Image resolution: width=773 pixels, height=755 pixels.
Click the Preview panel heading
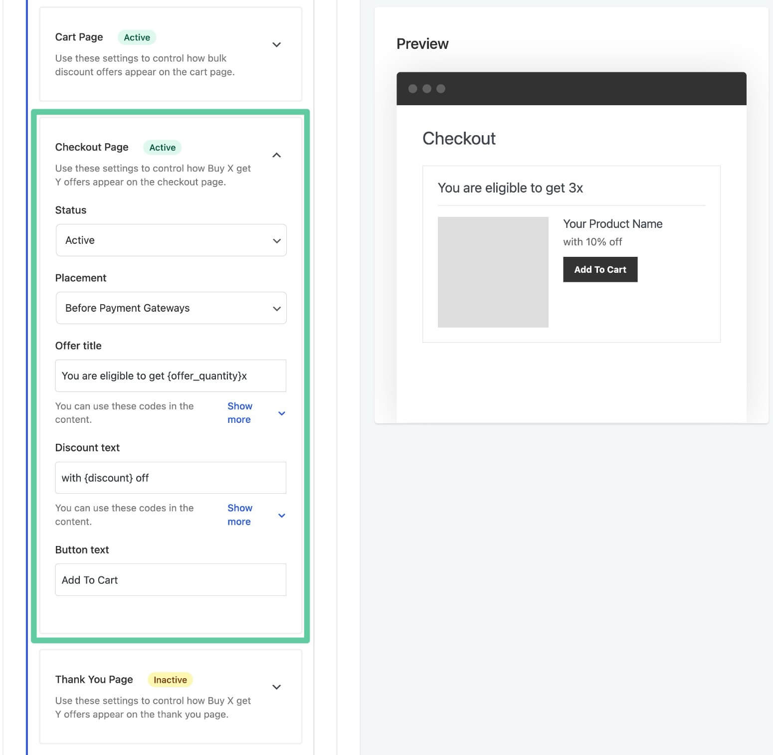click(x=422, y=44)
